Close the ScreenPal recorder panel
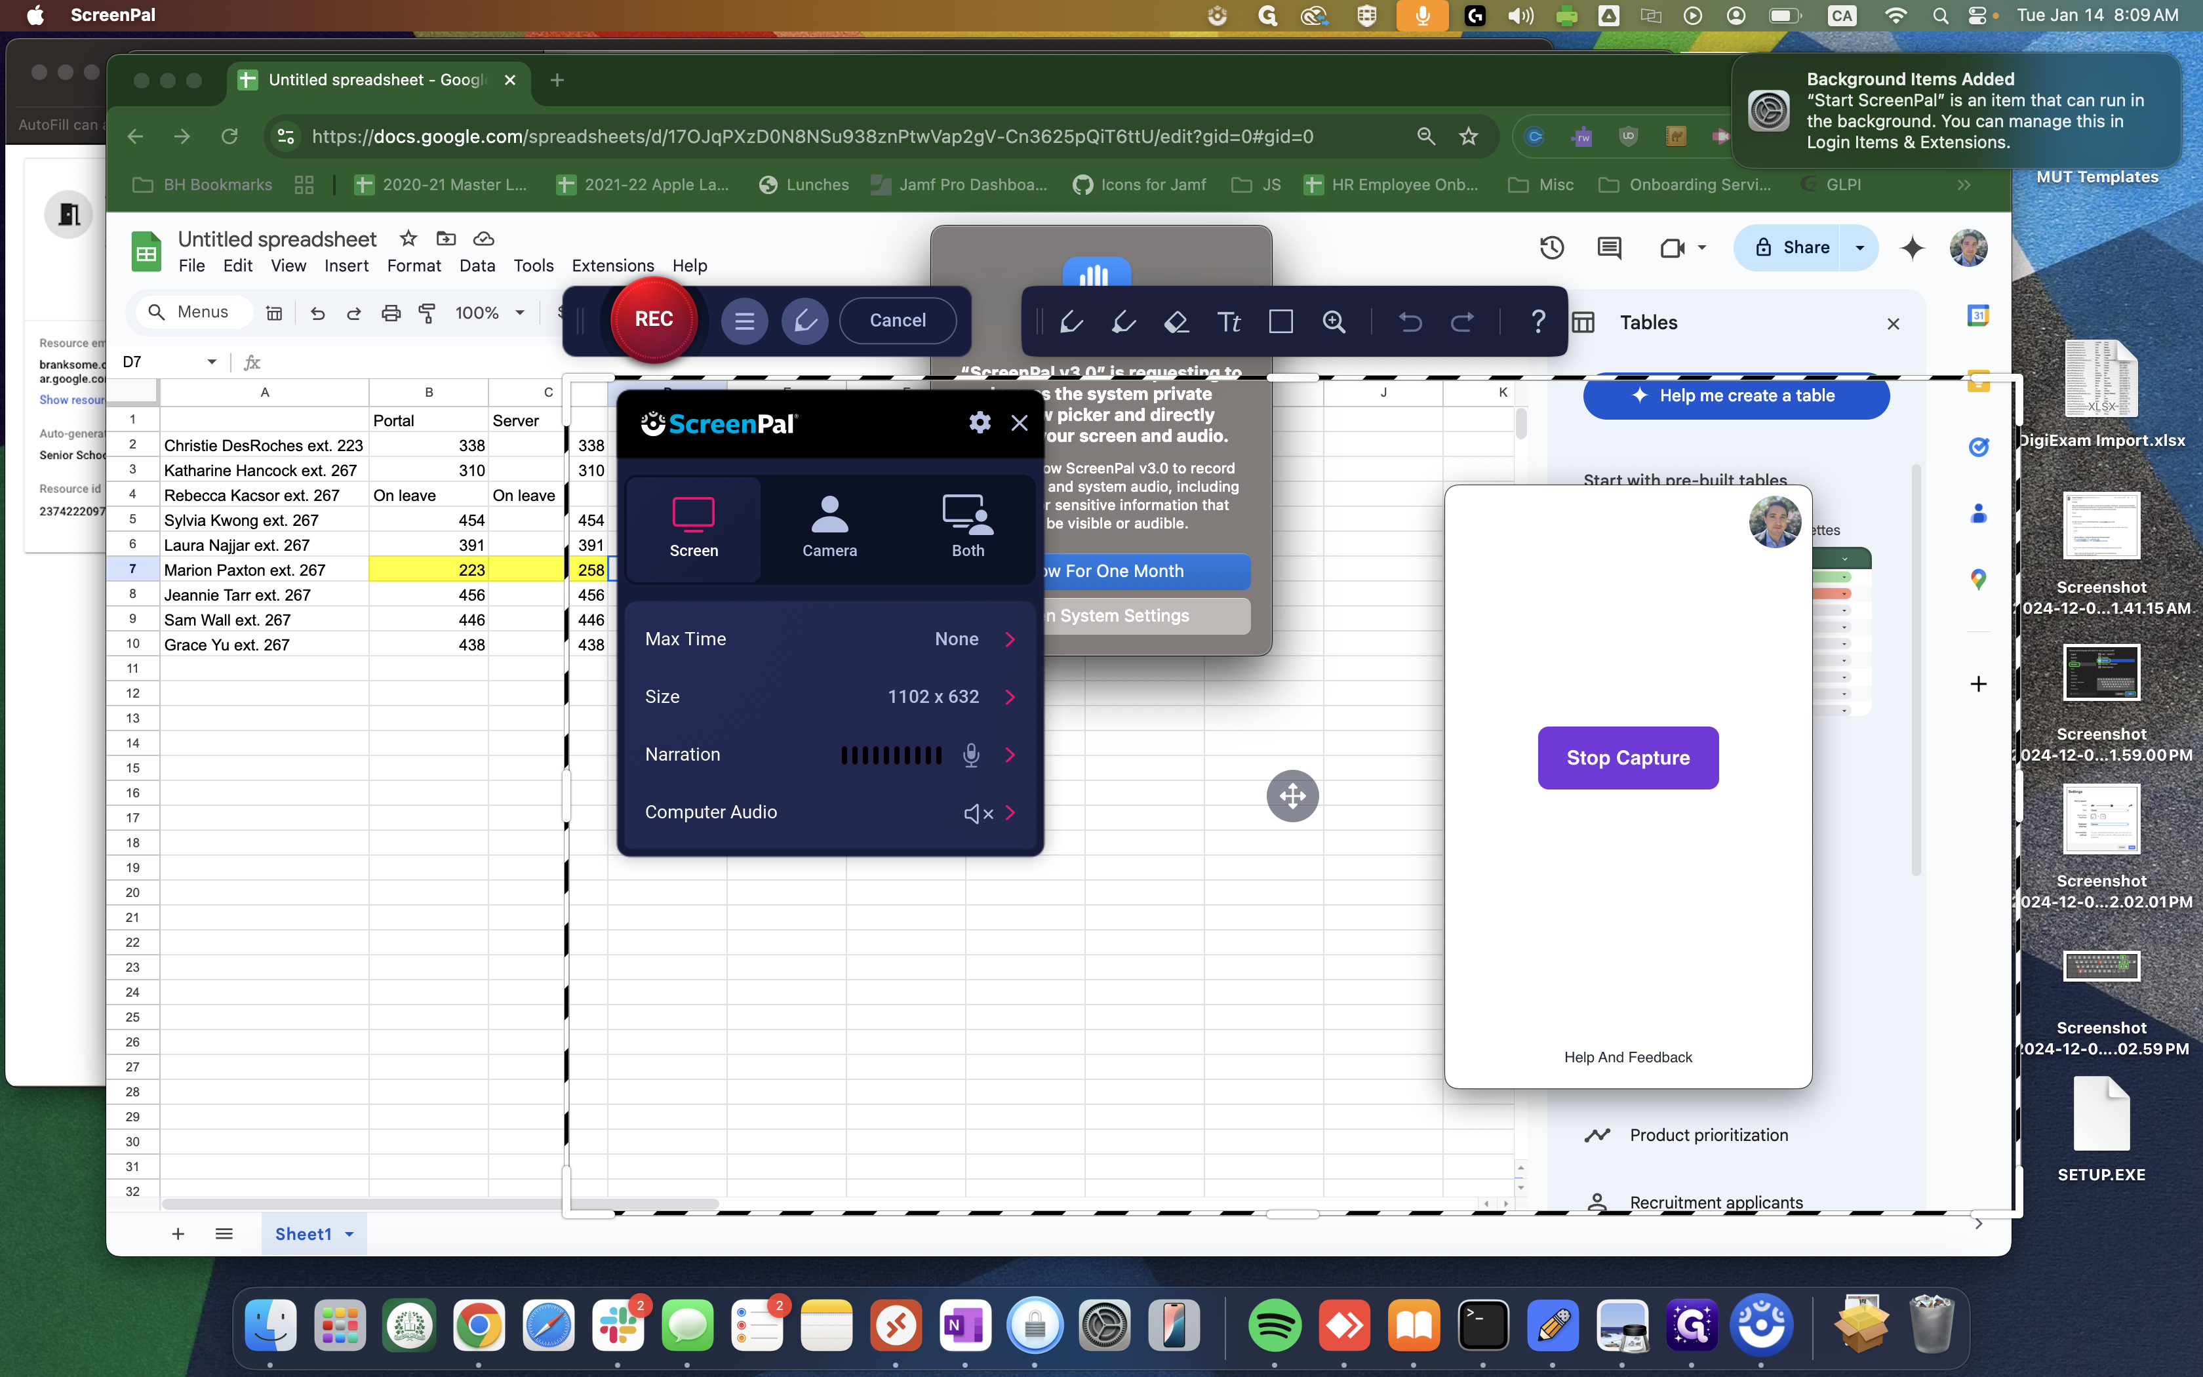 tap(1020, 422)
